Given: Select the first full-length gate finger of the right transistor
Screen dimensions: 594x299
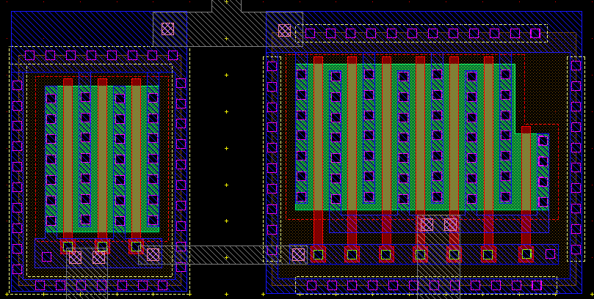Looking at the screenshot, I should click(318, 150).
